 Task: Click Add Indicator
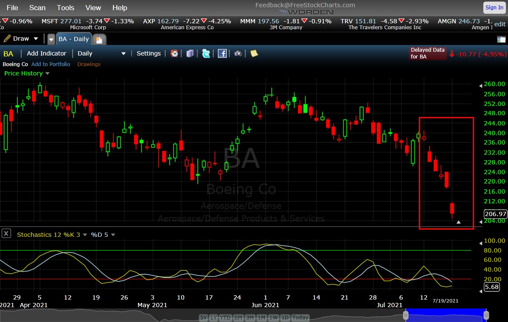(46, 53)
